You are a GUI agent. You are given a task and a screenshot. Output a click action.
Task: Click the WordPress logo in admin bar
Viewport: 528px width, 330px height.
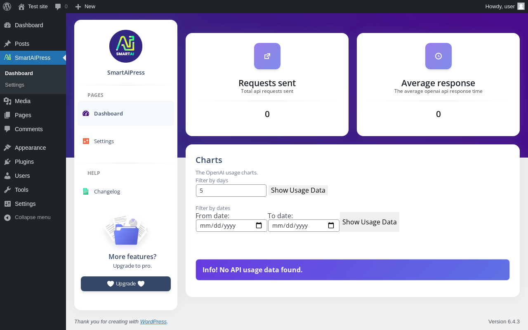(x=7, y=6)
